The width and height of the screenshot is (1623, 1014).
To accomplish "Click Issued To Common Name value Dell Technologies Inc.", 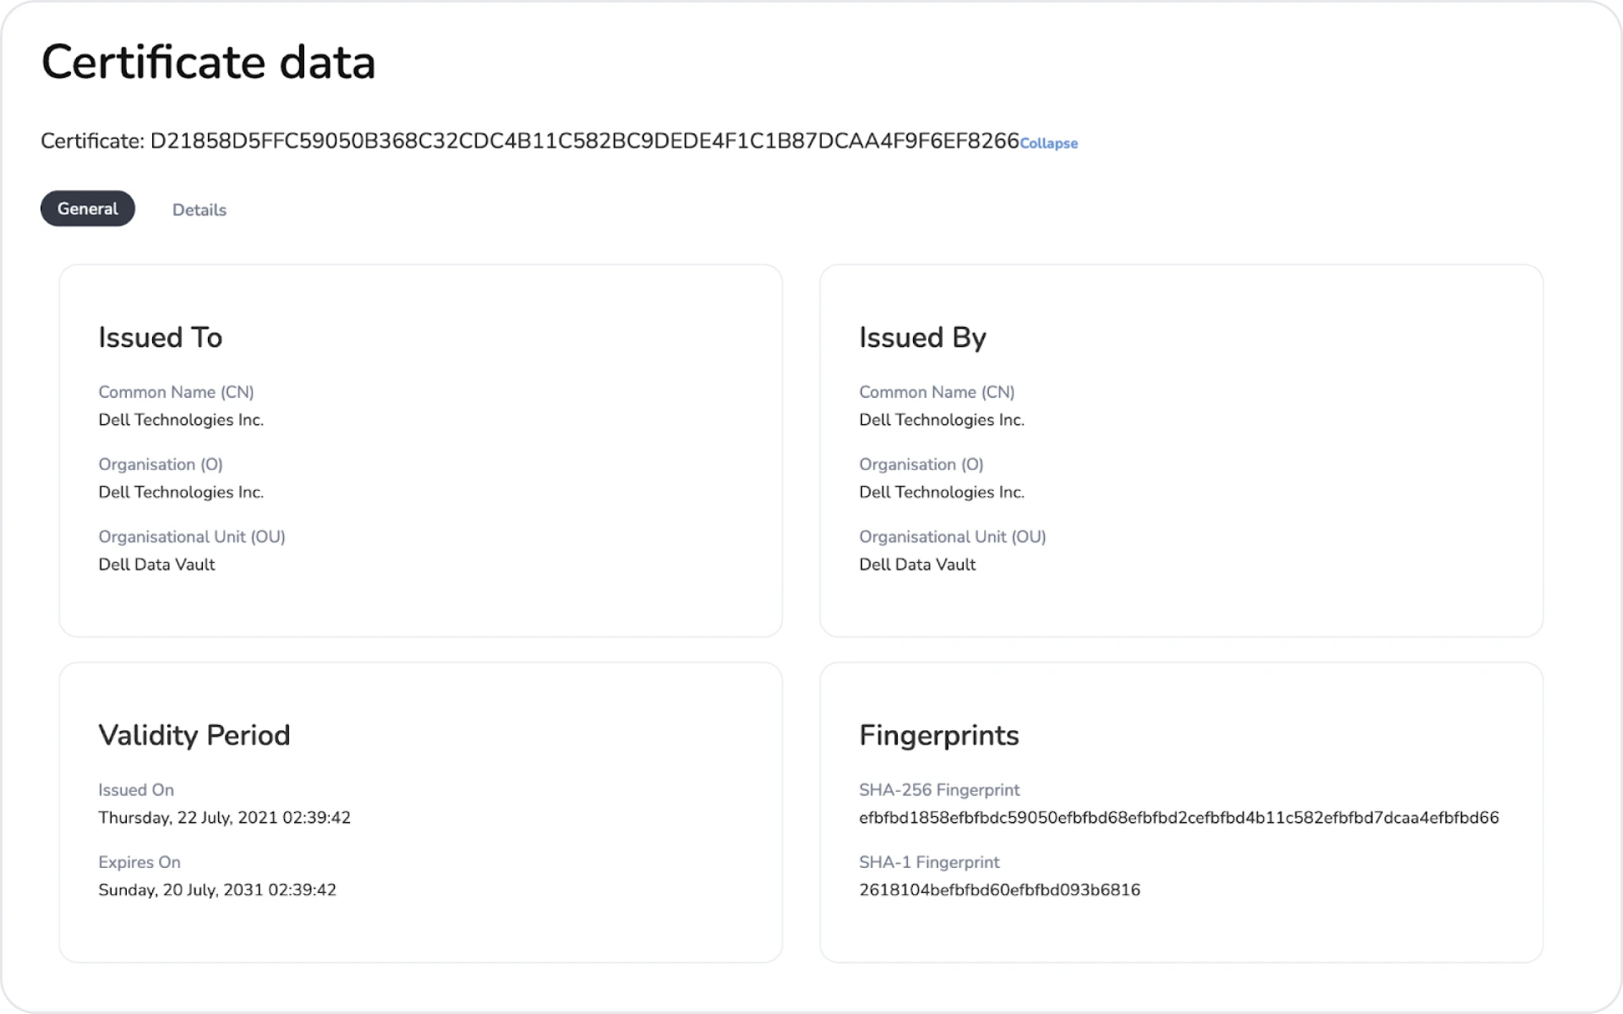I will (181, 420).
